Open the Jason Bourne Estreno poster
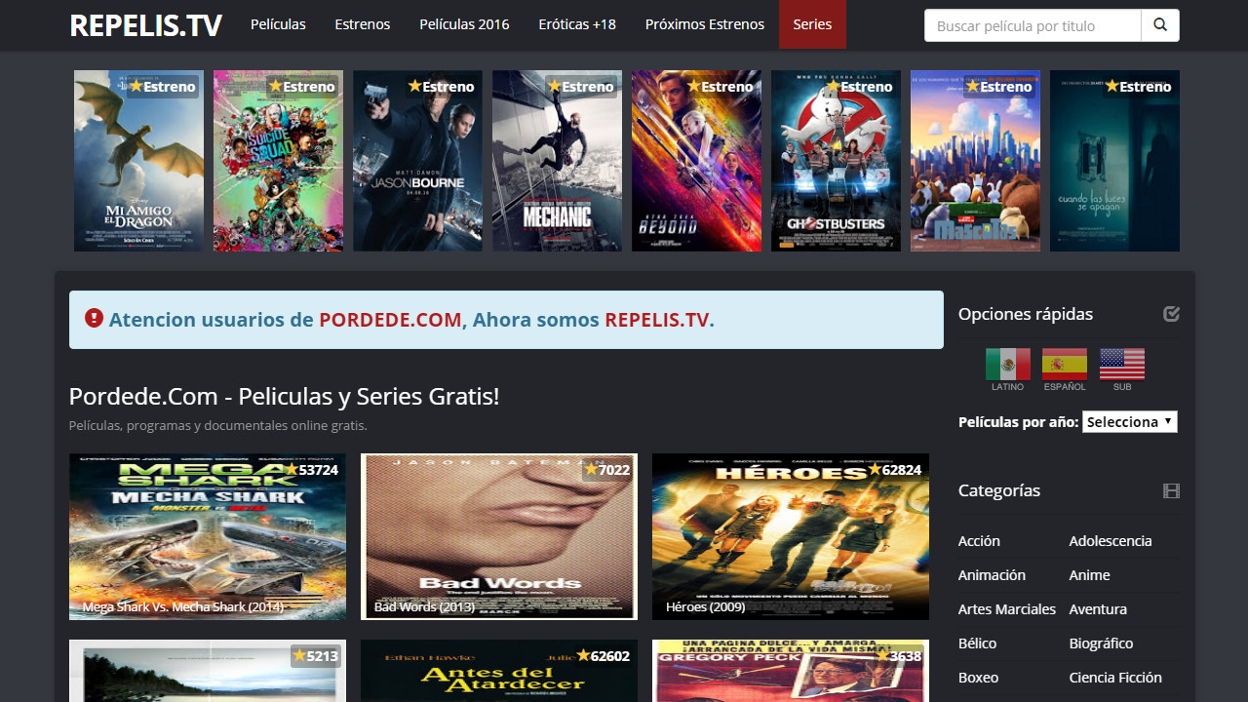The image size is (1248, 702). pyautogui.click(x=417, y=160)
